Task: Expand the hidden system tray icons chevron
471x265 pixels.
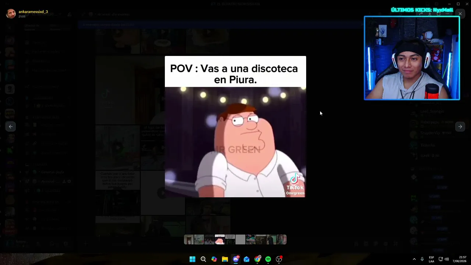Action: (x=414, y=259)
